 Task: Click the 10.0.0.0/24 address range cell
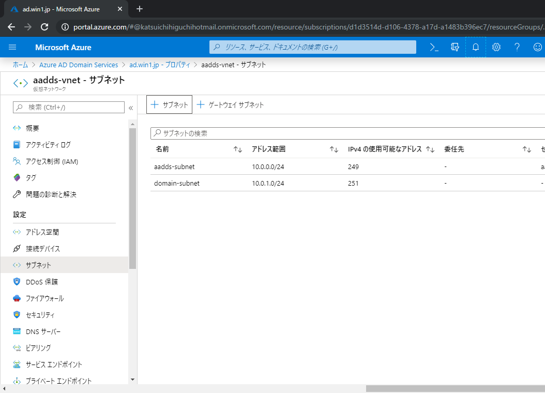pyautogui.click(x=268, y=167)
